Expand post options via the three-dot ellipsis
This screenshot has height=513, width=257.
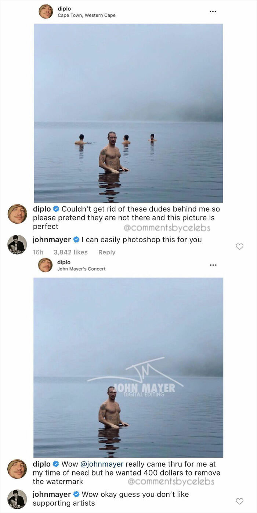[x=213, y=11]
